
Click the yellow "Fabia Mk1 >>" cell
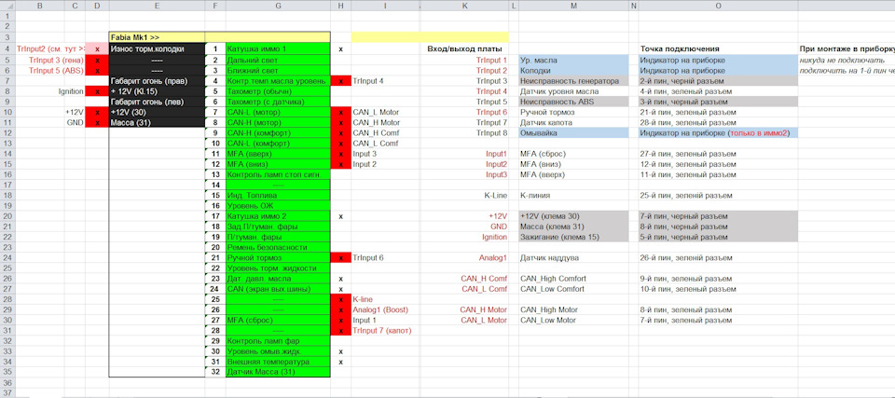157,37
